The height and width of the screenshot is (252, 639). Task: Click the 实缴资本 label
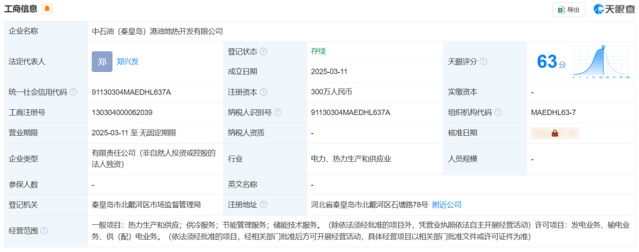(x=463, y=92)
